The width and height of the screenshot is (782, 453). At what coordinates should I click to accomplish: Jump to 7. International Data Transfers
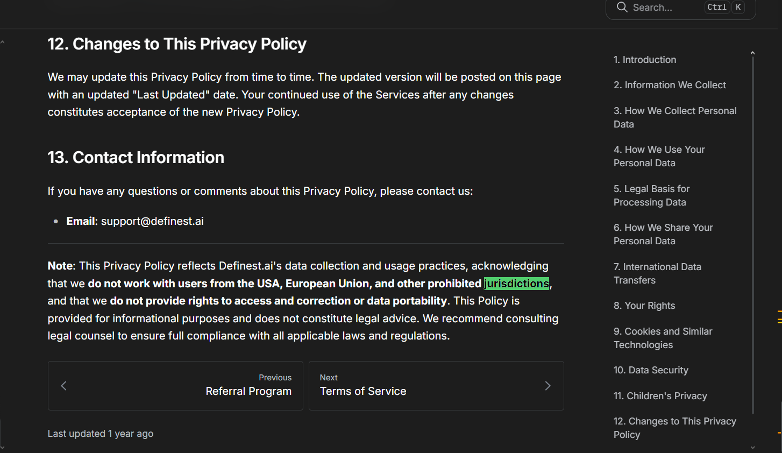click(657, 273)
